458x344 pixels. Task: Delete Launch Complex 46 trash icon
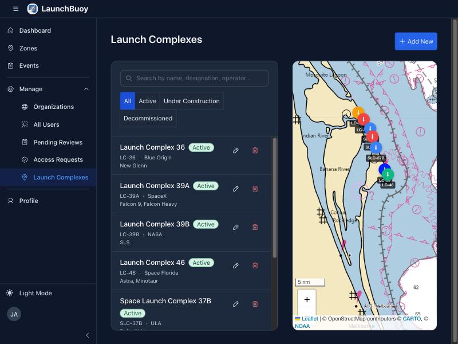[255, 265]
